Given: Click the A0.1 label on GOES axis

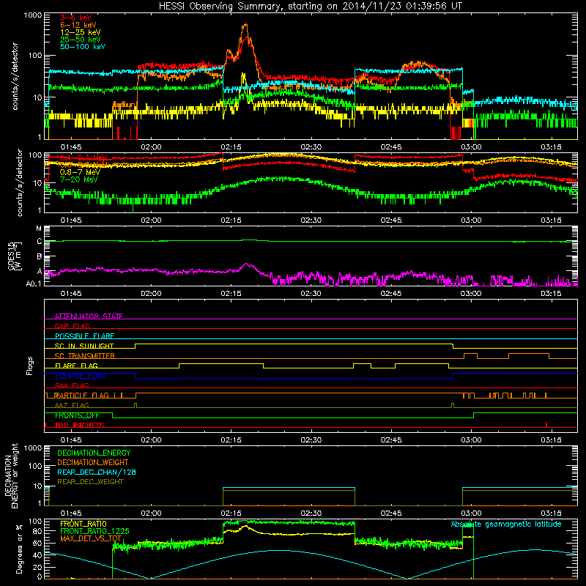Looking at the screenshot, I should click(x=34, y=284).
